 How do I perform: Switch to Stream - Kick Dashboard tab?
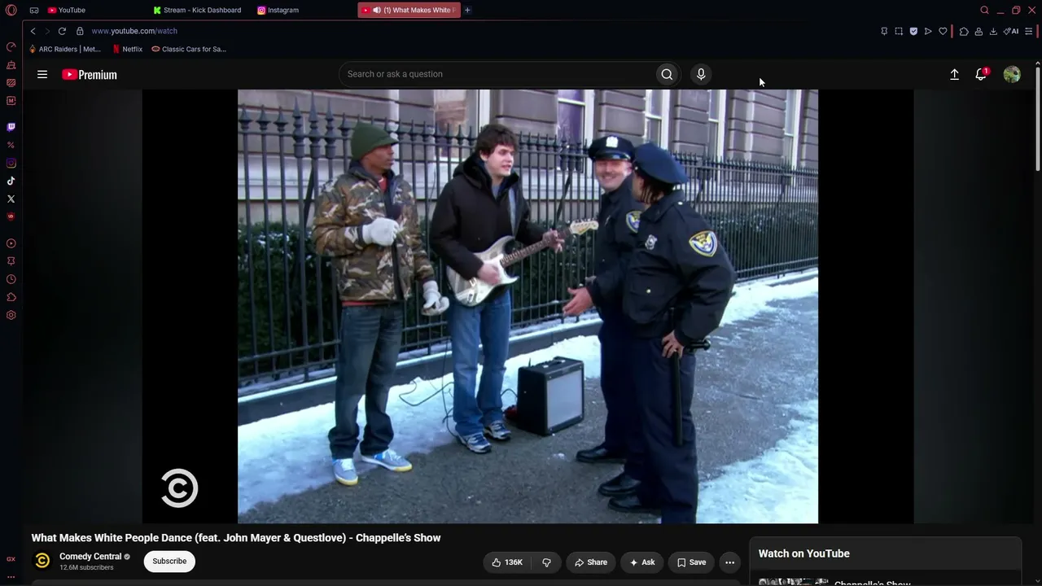point(198,11)
